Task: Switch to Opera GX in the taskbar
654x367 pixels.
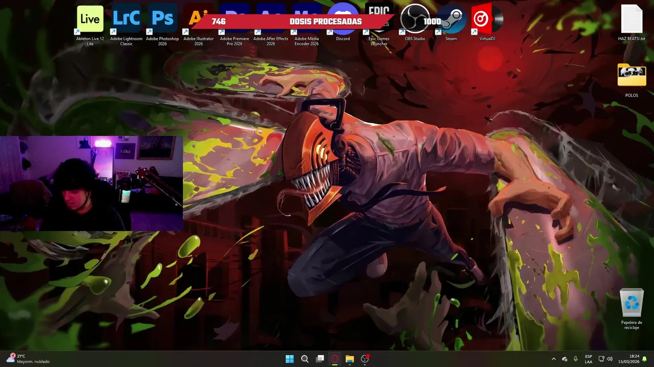Action: pyautogui.click(x=335, y=359)
